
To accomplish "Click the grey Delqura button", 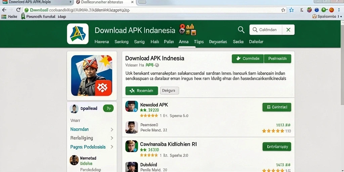I will point(169,91).
